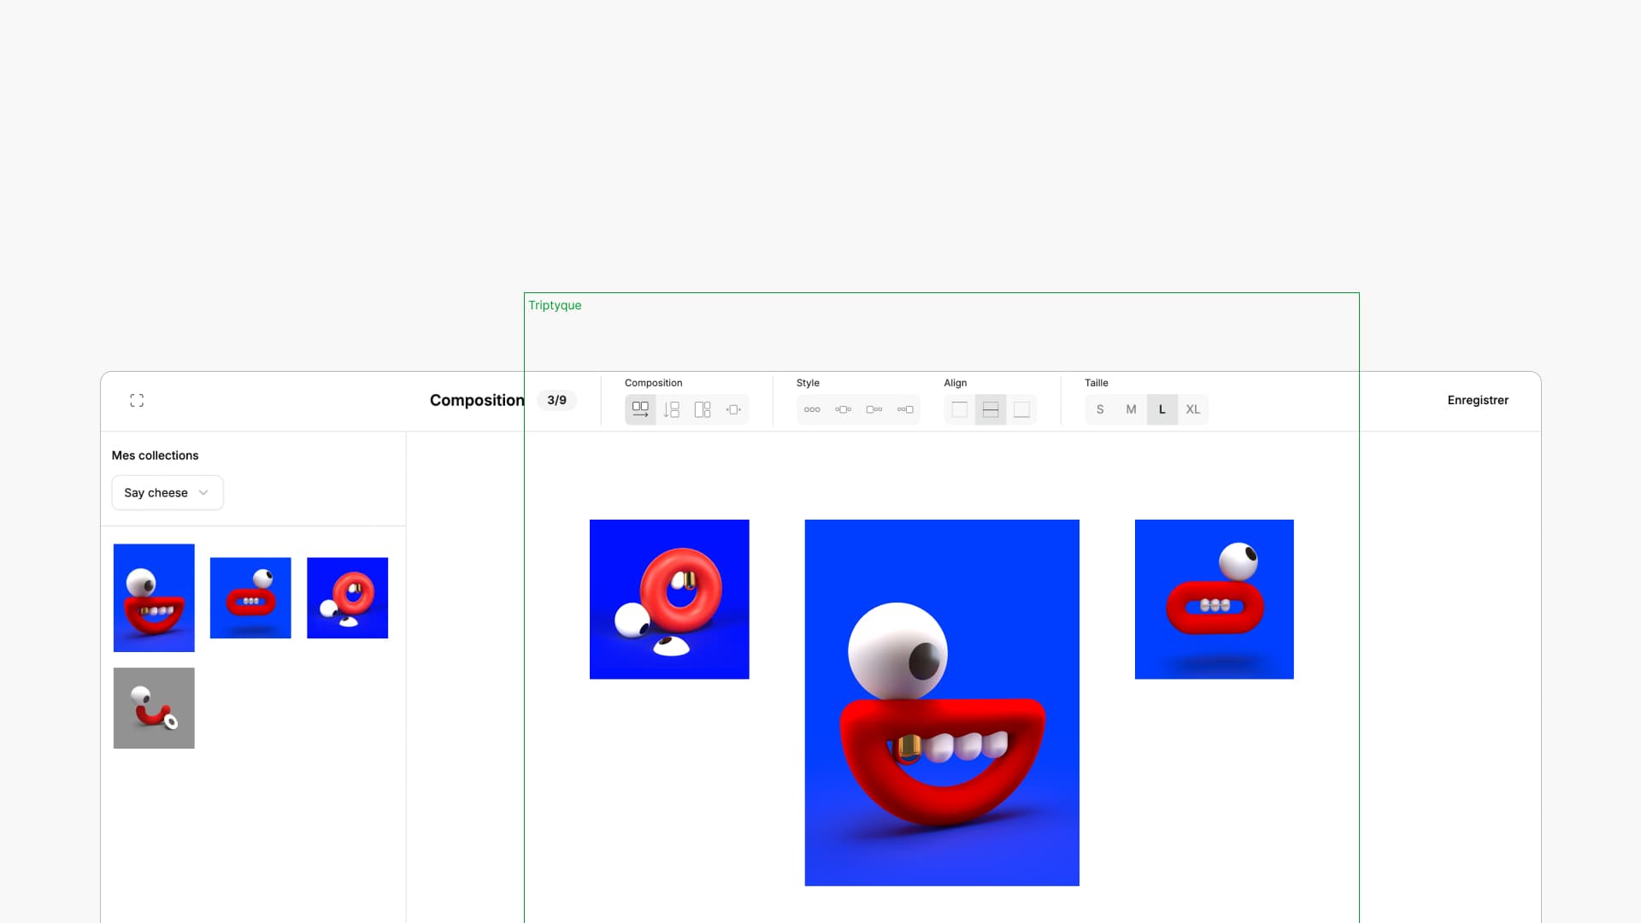Viewport: 1641px width, 923px height.
Task: Set Align to bottom
Action: point(1021,409)
